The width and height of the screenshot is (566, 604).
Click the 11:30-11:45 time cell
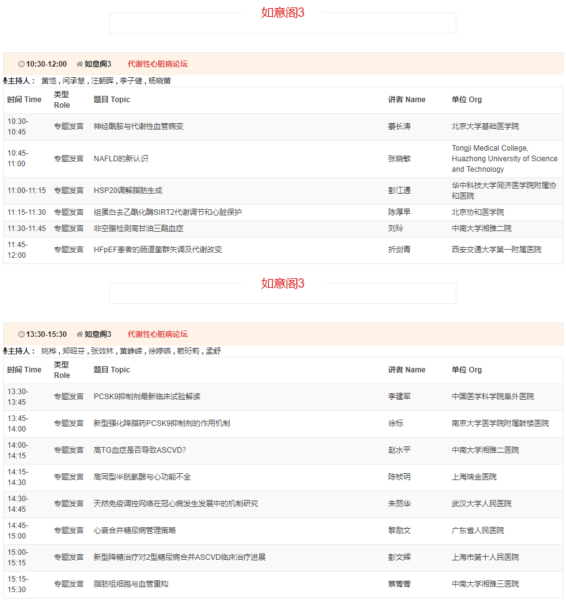point(27,229)
